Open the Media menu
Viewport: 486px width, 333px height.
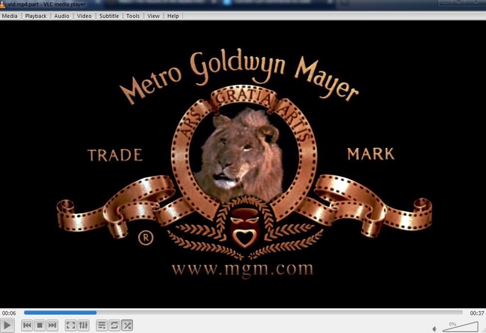point(10,16)
